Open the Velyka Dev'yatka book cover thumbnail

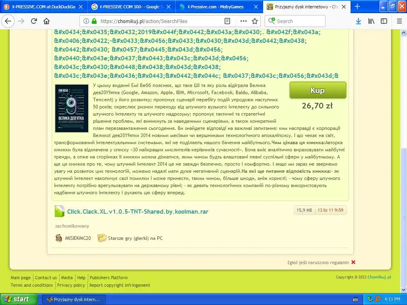pos(72,108)
